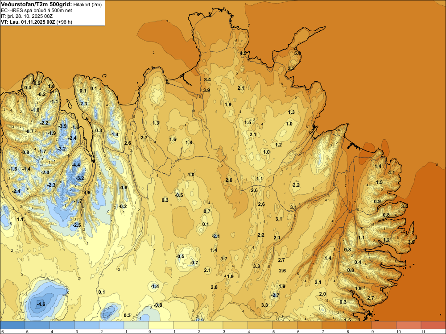Click the temperature value '4.1'
Screen dimensions: 446x334
tap(392, 172)
